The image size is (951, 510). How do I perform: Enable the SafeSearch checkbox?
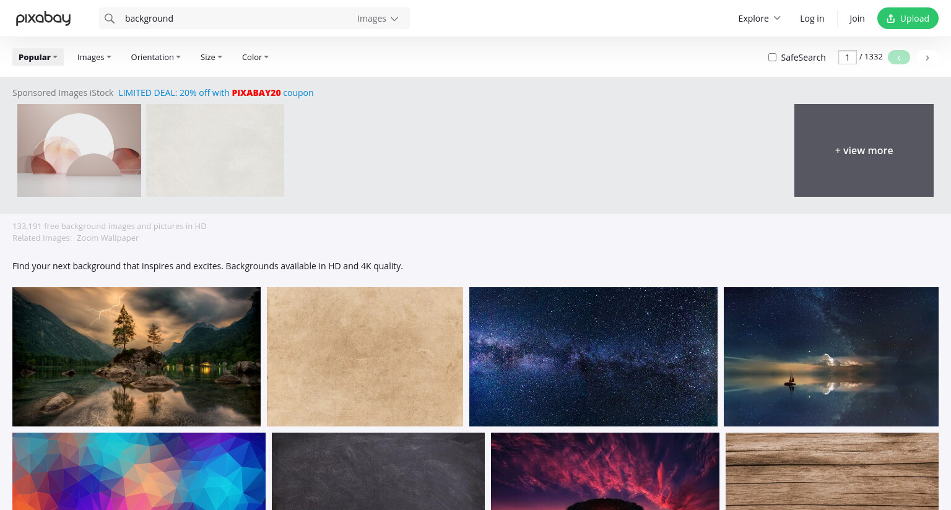[x=772, y=58]
